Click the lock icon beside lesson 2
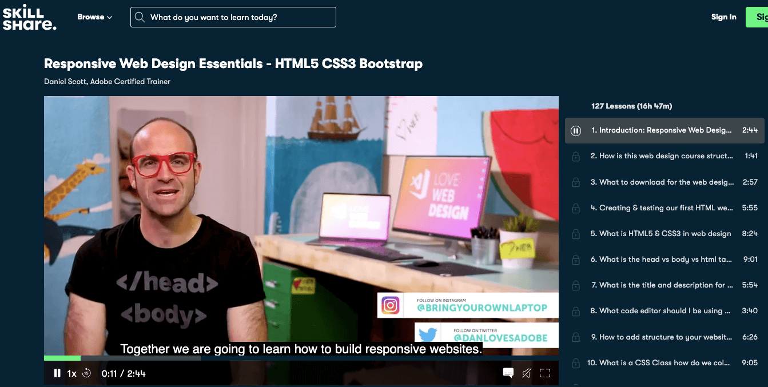 tap(576, 156)
